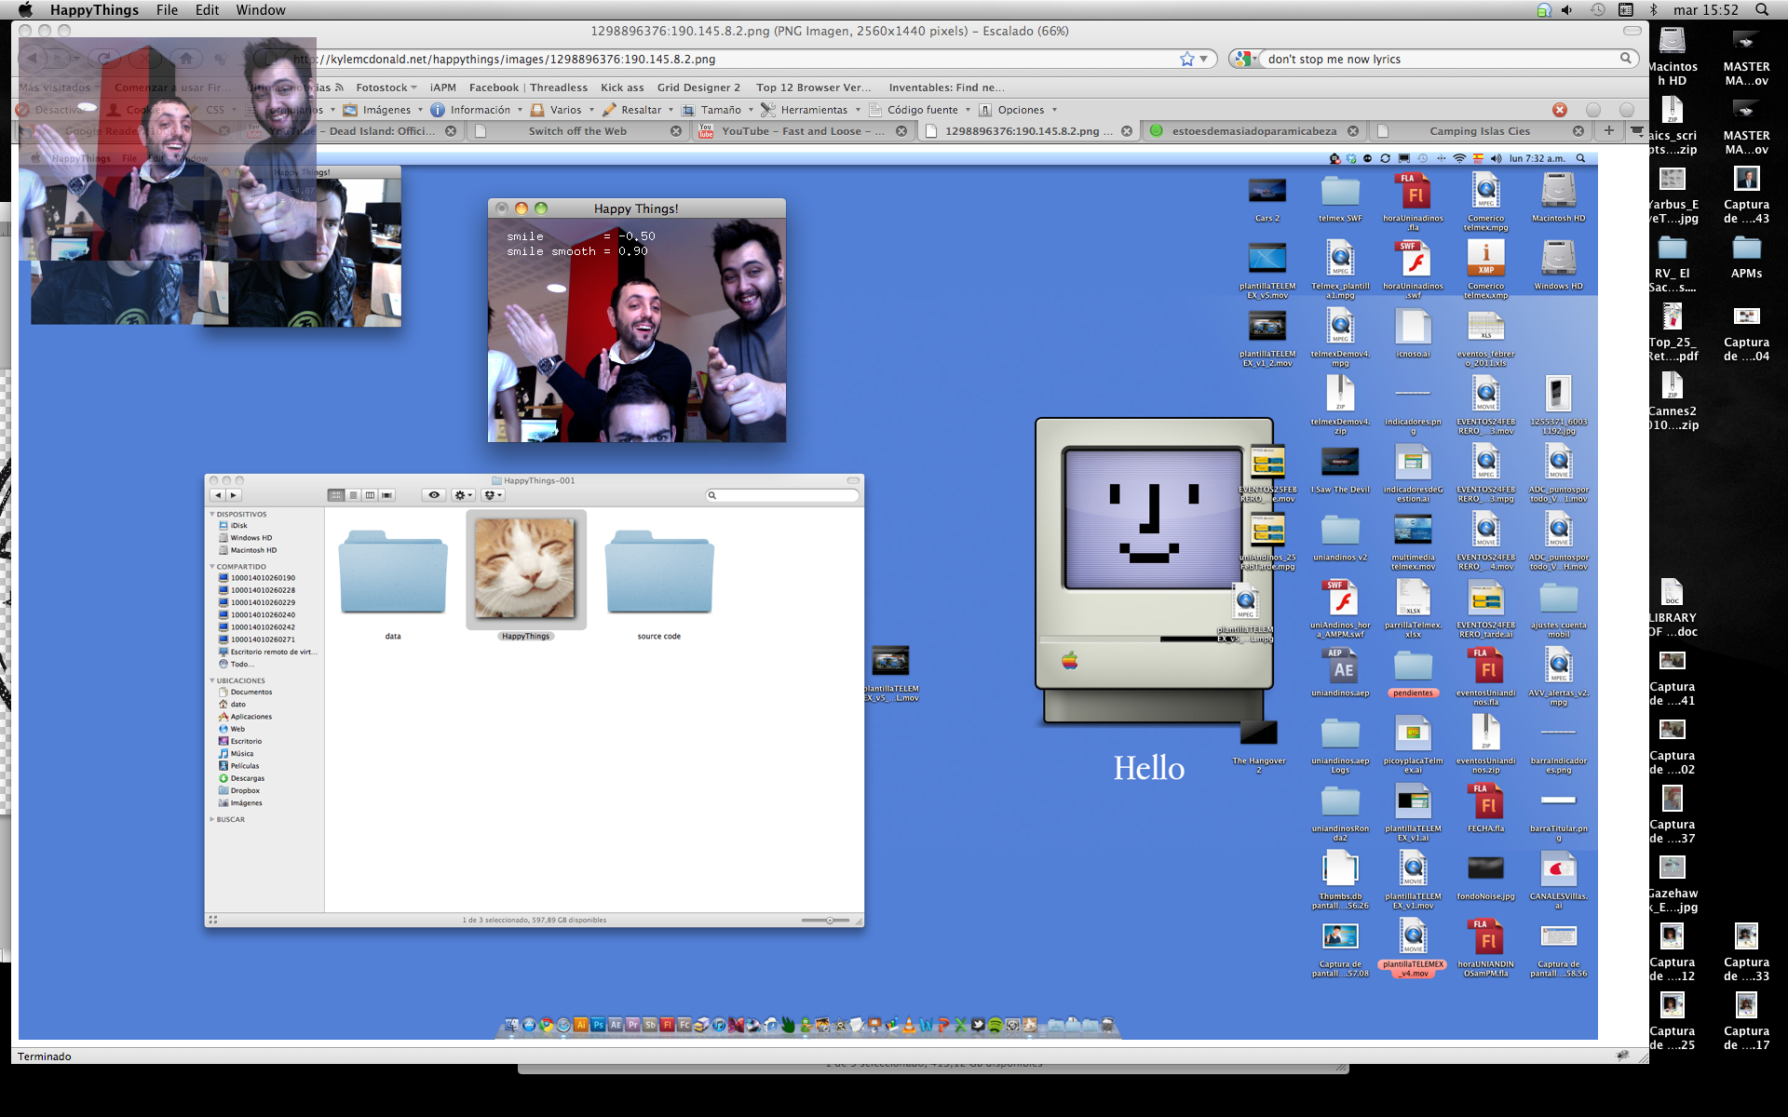Open the list-all-tabs dropdown arrow

tap(1636, 130)
